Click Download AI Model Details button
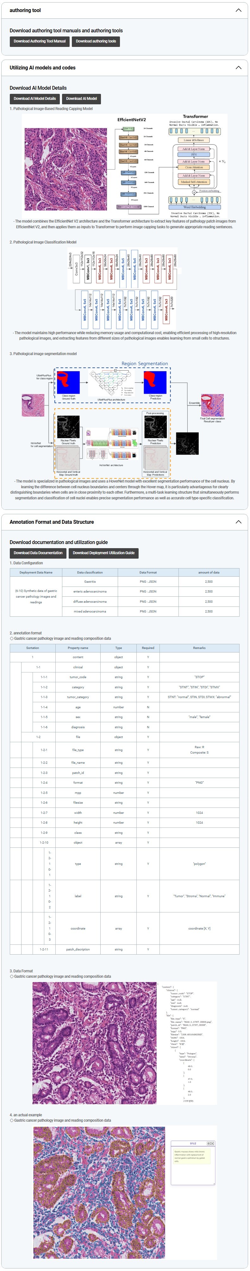This screenshot has height=1271, width=250. point(35,99)
